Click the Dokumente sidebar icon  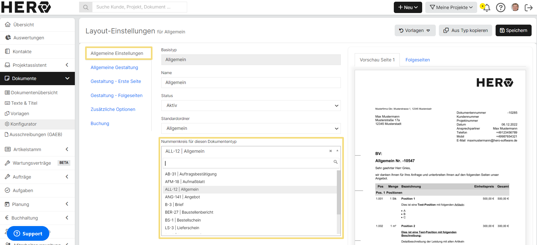click(7, 78)
